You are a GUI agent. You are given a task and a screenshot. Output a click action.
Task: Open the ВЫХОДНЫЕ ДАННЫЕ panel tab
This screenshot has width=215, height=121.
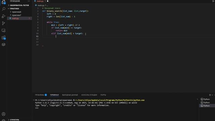[x=70, y=95]
